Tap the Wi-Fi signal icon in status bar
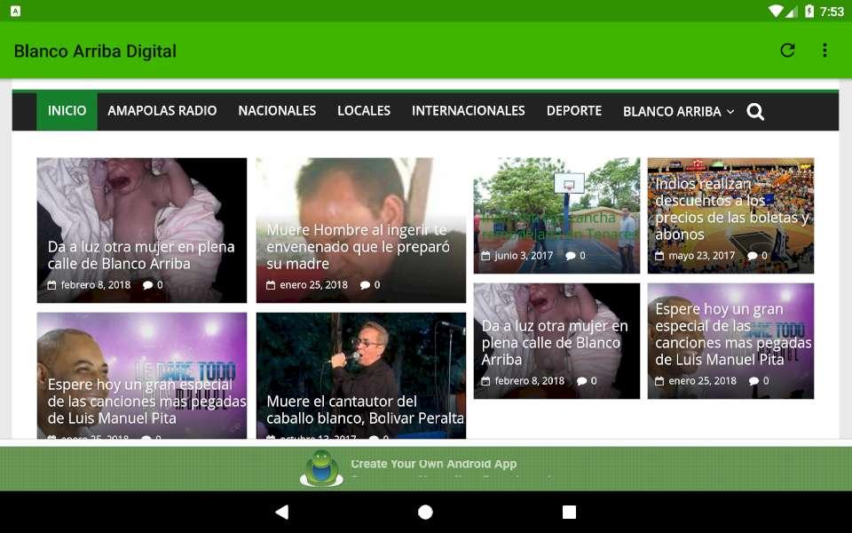 (x=776, y=11)
